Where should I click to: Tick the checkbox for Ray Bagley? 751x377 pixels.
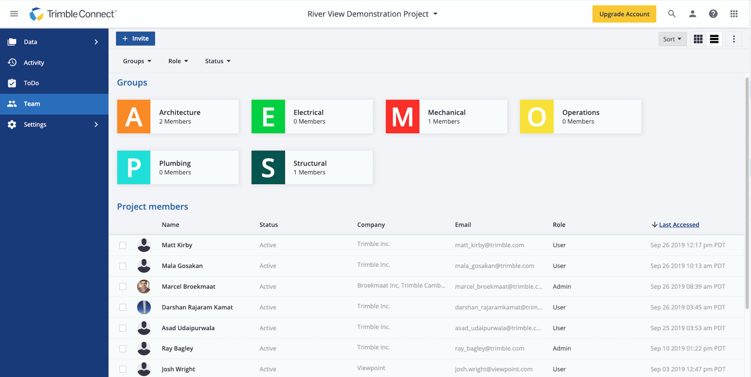click(x=123, y=349)
